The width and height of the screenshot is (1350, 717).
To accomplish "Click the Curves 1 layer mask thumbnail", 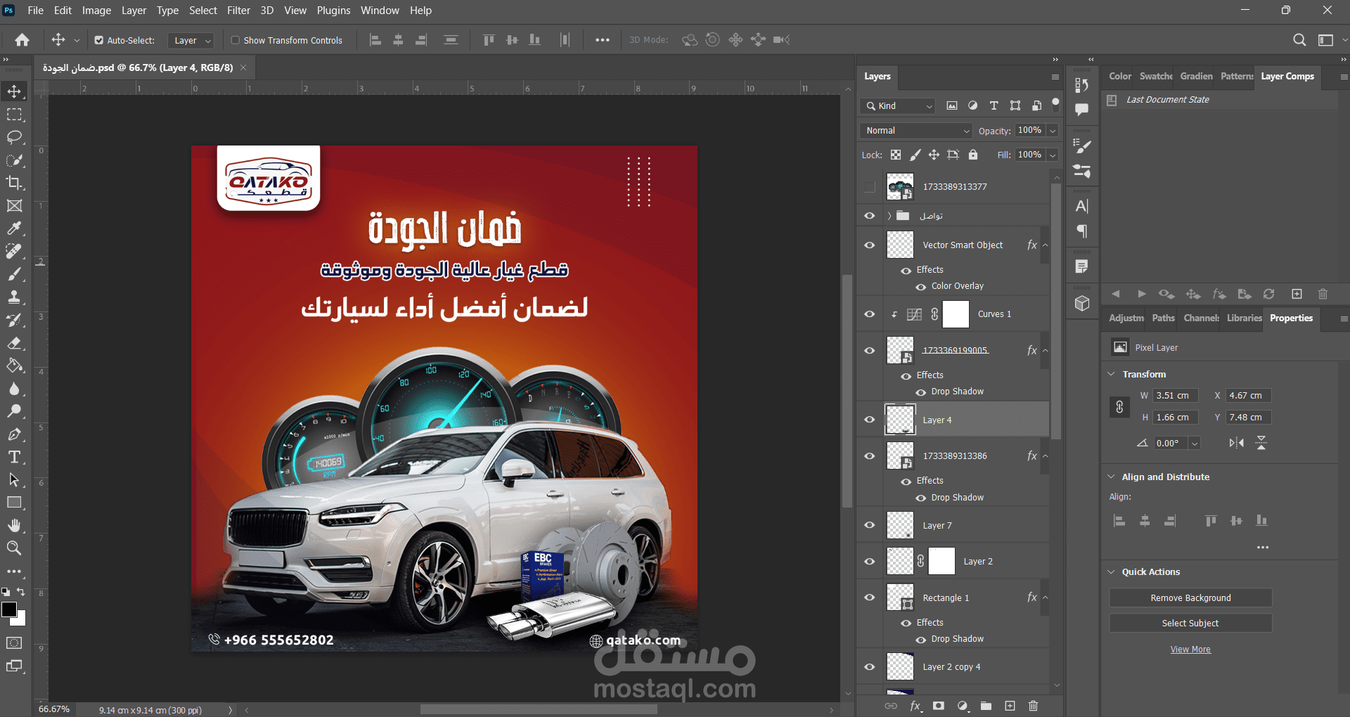I will click(x=956, y=314).
